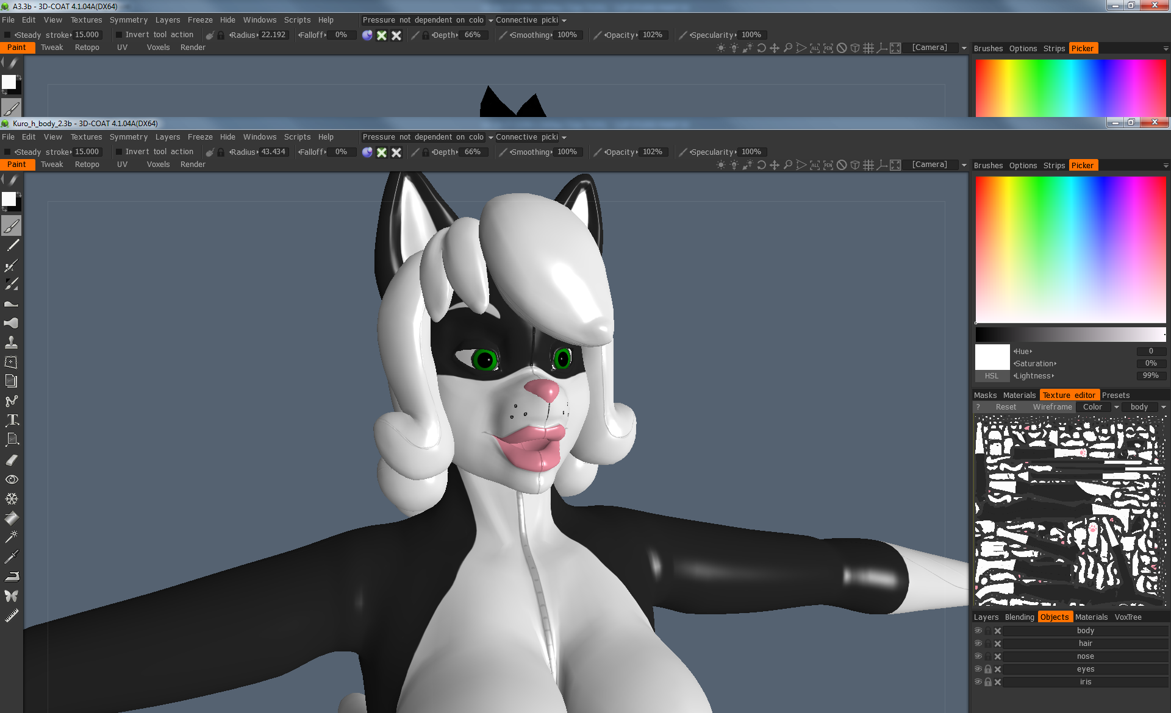This screenshot has height=713, width=1171.
Task: Click the white current color swatch in Picker
Action: click(x=992, y=357)
